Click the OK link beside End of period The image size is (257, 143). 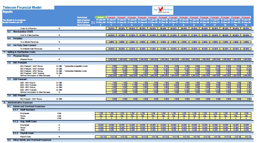[x=93, y=23]
